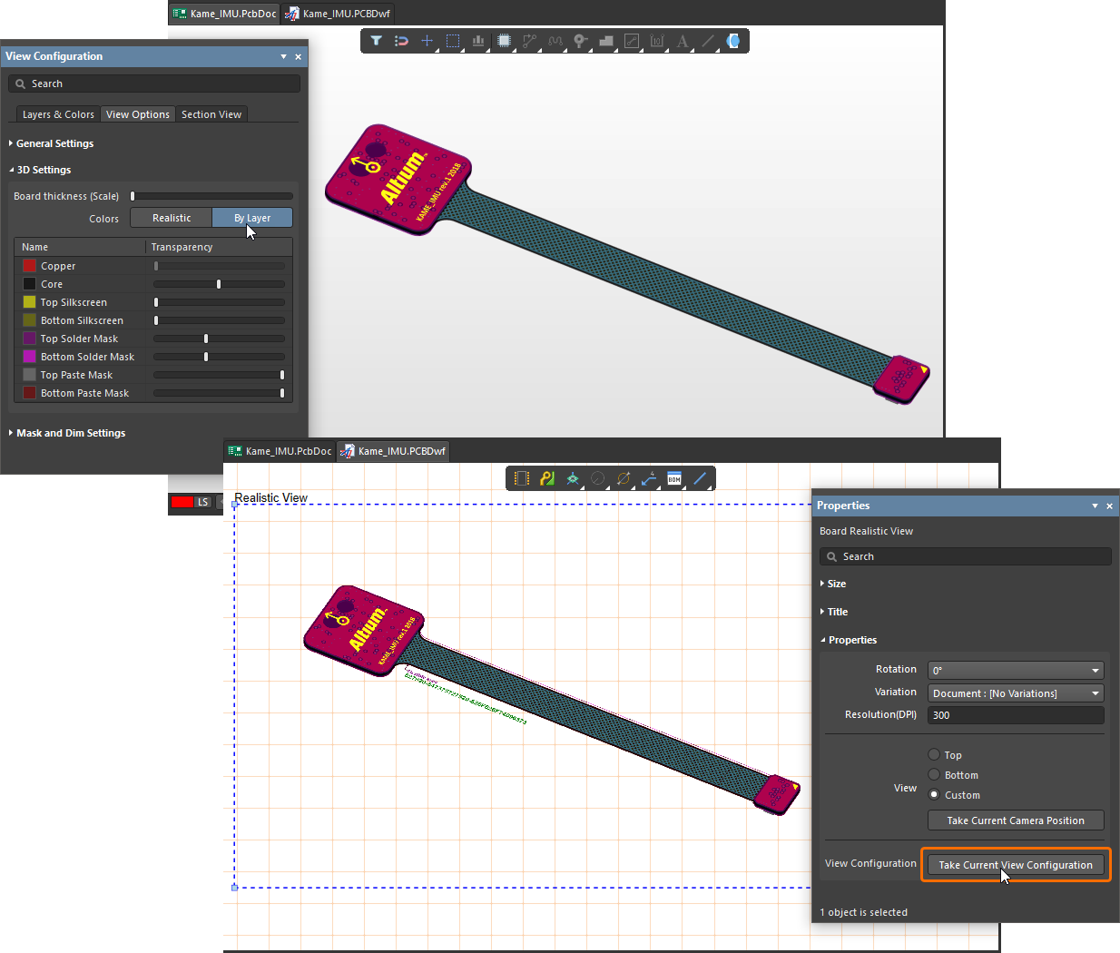Click the View Configuration search field

pos(154,84)
